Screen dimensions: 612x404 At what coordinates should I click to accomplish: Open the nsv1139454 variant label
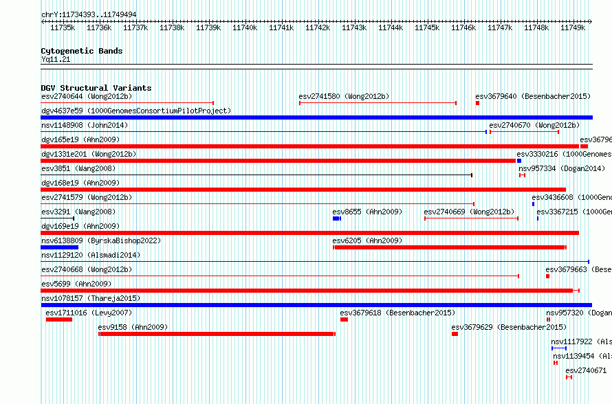582,356
